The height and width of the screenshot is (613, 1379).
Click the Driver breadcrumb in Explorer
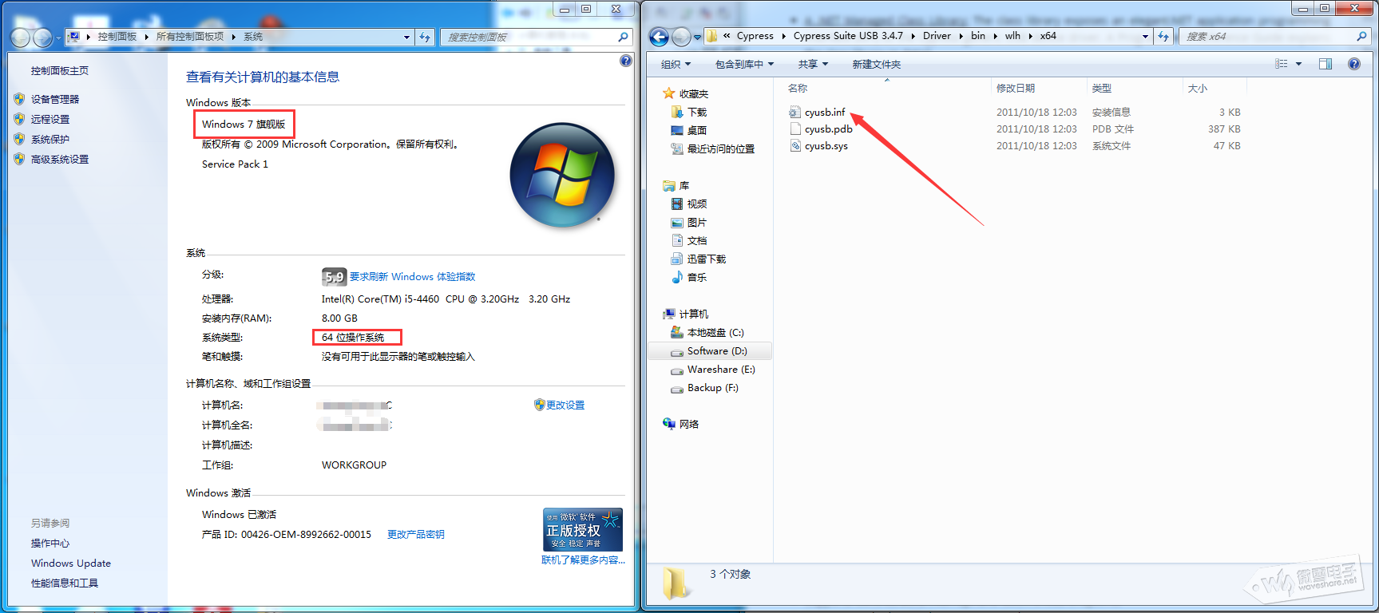[937, 36]
